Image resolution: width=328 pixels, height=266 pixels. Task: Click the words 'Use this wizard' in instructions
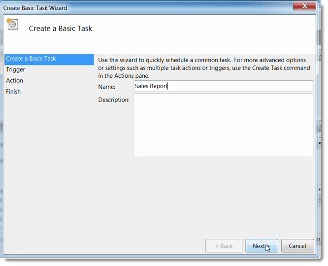click(118, 60)
